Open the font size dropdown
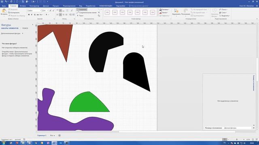This screenshot has height=145, width=259. [48, 10]
